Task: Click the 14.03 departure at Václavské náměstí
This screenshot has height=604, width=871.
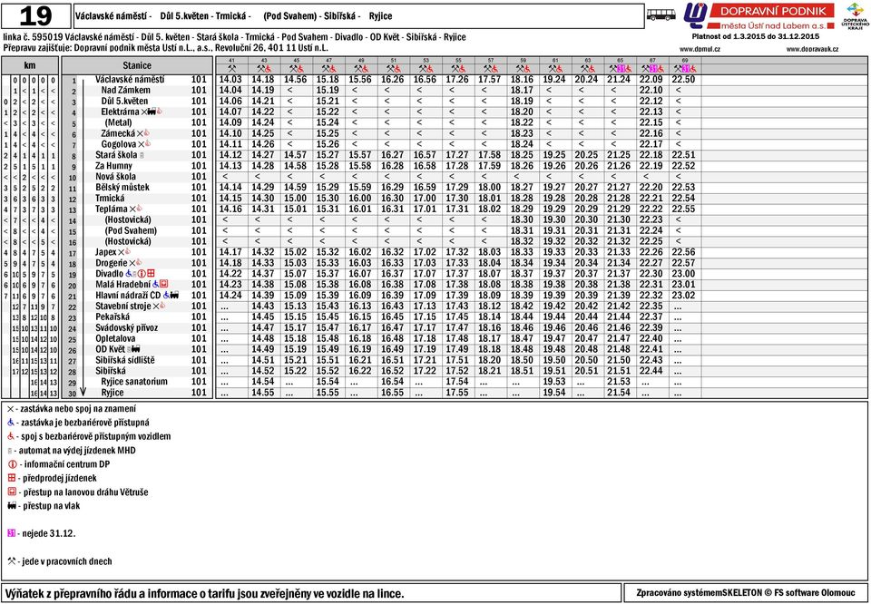Action: tap(230, 80)
